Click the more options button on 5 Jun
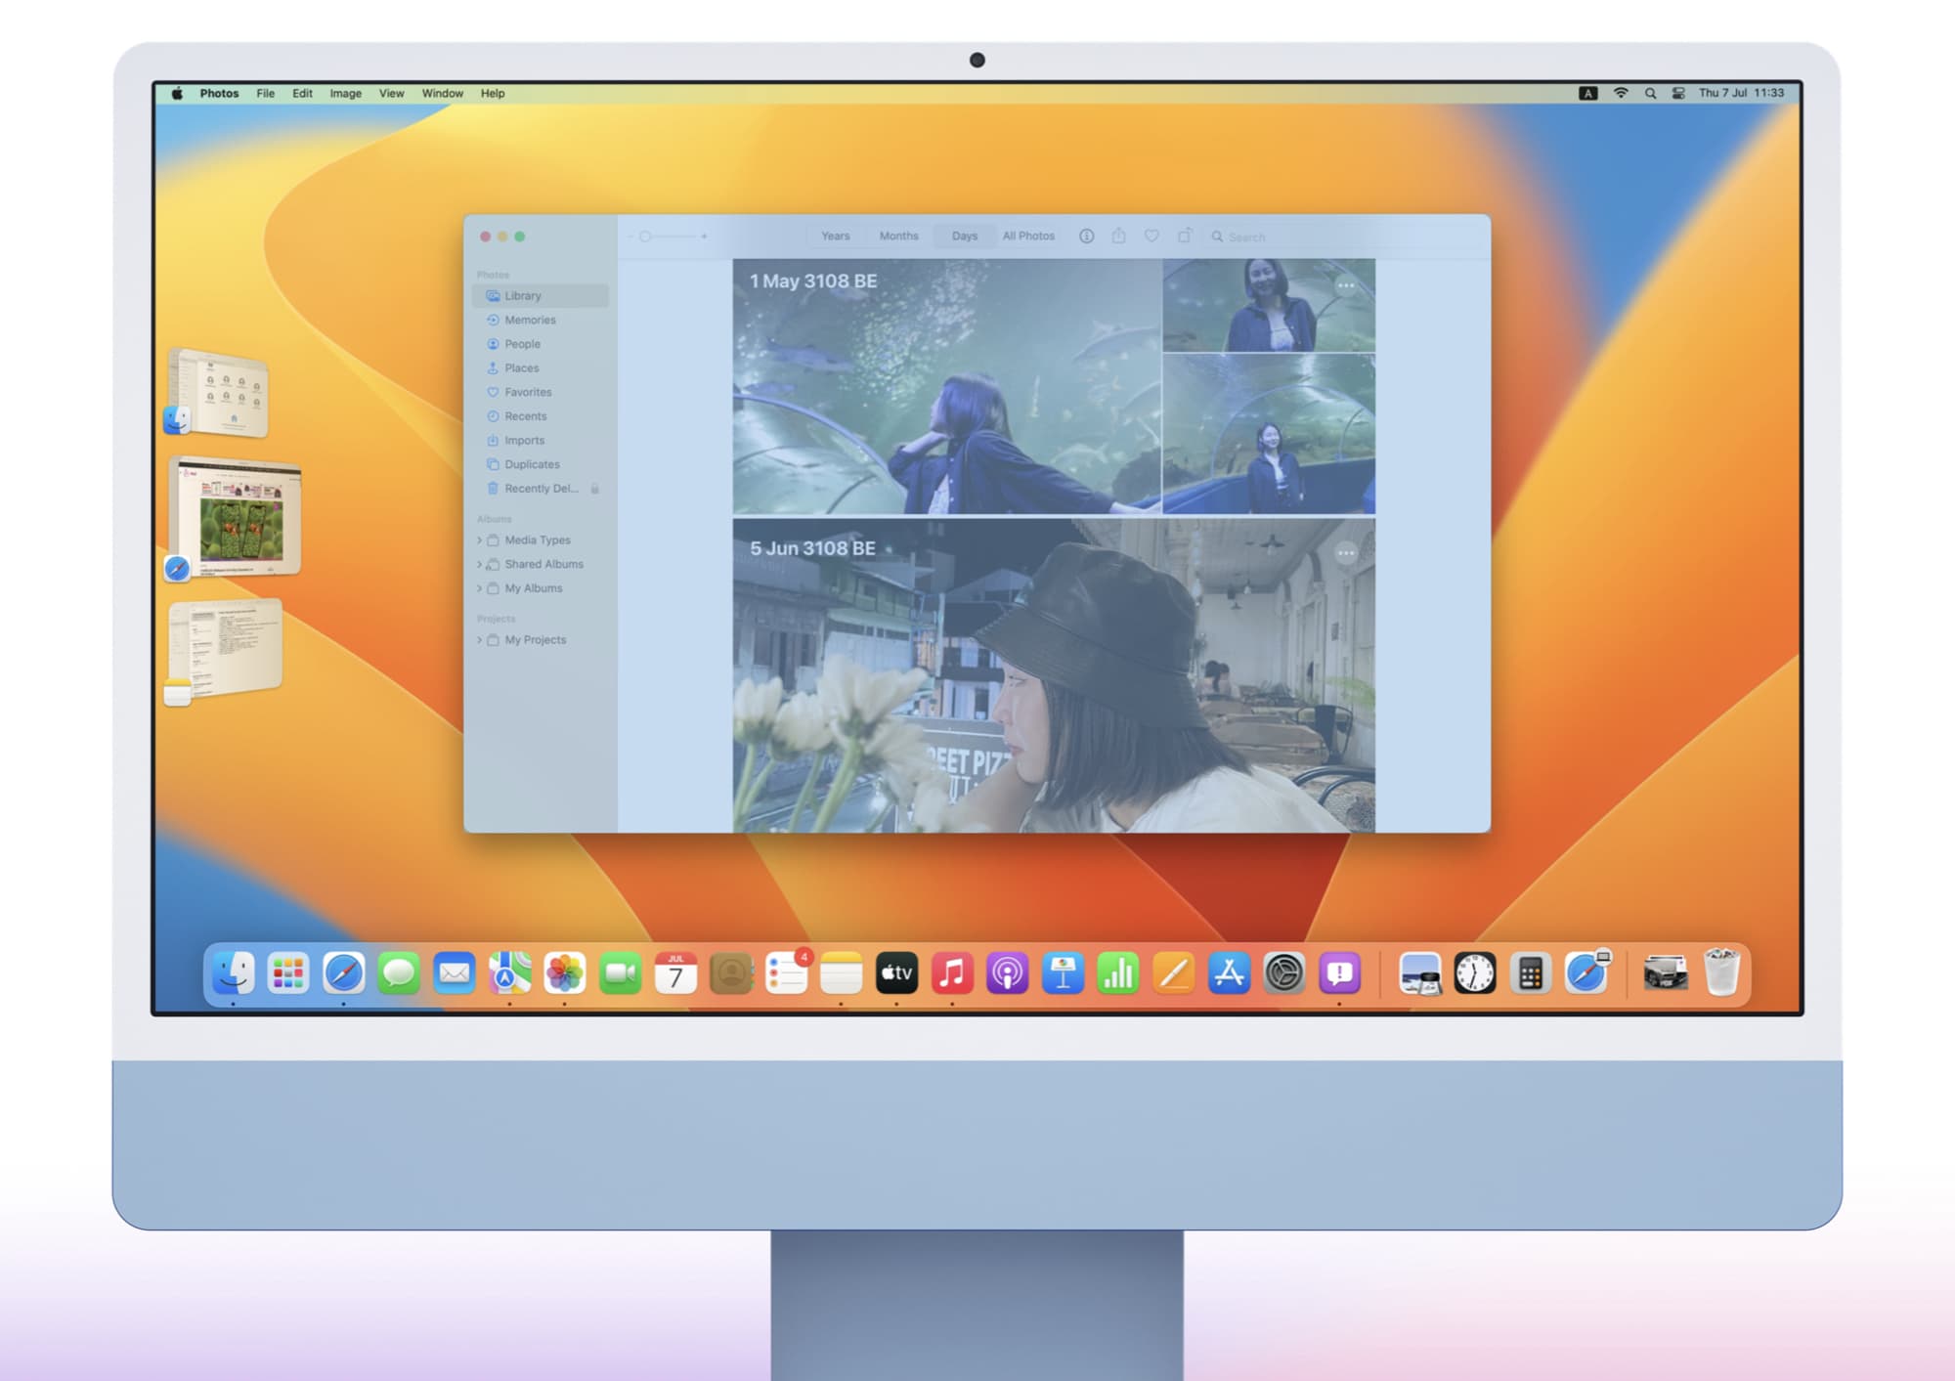 [x=1346, y=553]
